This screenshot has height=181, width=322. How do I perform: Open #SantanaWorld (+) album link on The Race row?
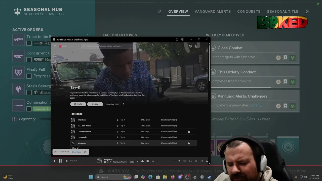click(169, 120)
